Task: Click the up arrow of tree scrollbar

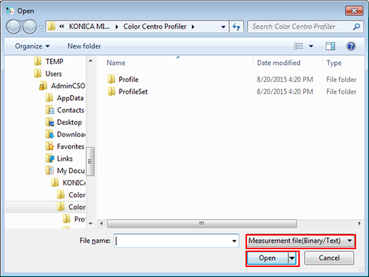Action: click(91, 61)
